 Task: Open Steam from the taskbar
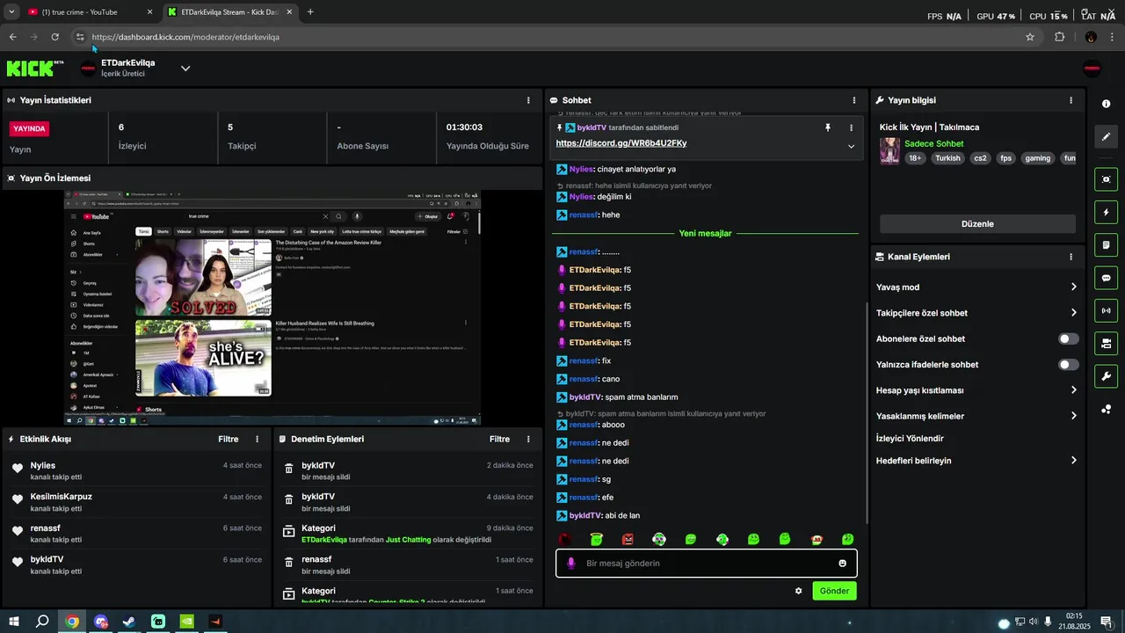(129, 622)
